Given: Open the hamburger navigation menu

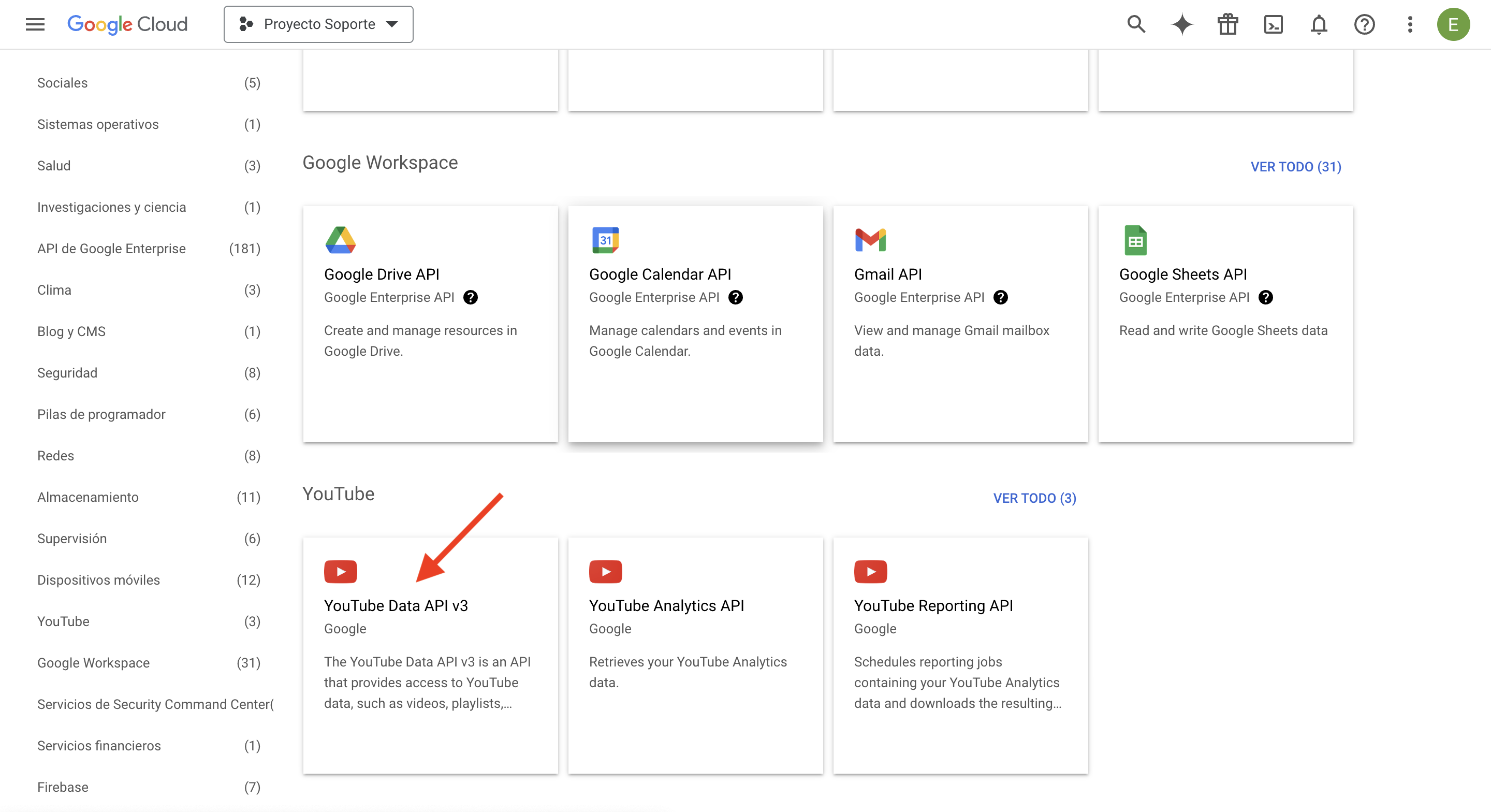Looking at the screenshot, I should pos(35,24).
